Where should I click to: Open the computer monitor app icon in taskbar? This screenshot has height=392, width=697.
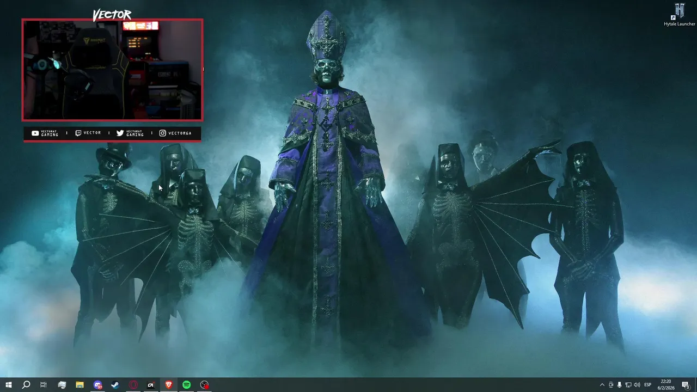click(x=62, y=385)
